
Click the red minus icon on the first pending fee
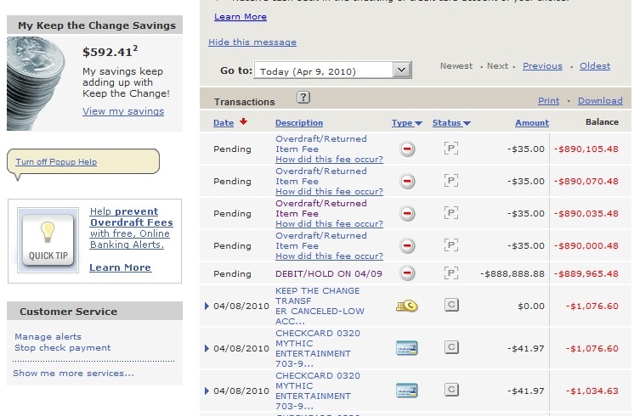tap(407, 149)
